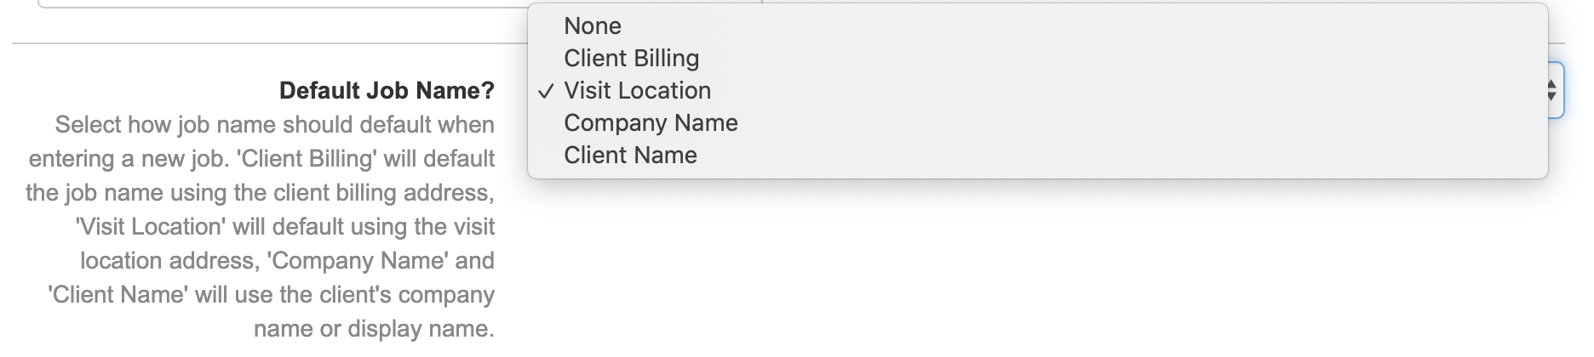
Task: Select the Company Name option
Action: pyautogui.click(x=651, y=123)
